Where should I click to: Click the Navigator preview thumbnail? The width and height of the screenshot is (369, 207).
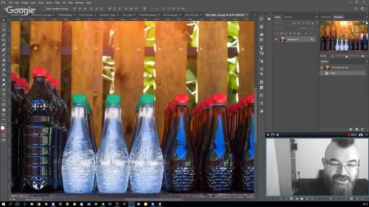pos(344,36)
